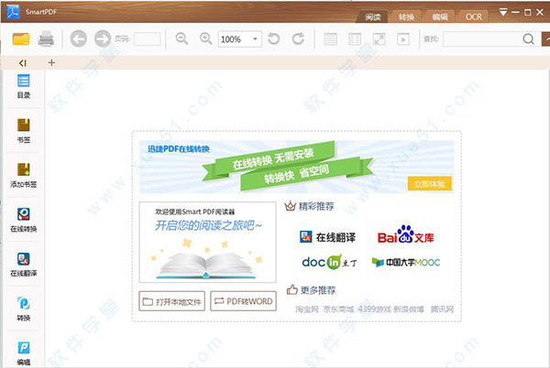The image size is (550, 368).
Task: Go to next page with forward arrow
Action: coord(103,38)
